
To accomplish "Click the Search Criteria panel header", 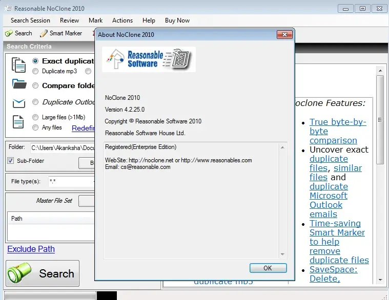I will 49,46.
